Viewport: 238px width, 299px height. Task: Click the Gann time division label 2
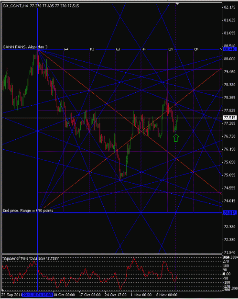(92, 49)
